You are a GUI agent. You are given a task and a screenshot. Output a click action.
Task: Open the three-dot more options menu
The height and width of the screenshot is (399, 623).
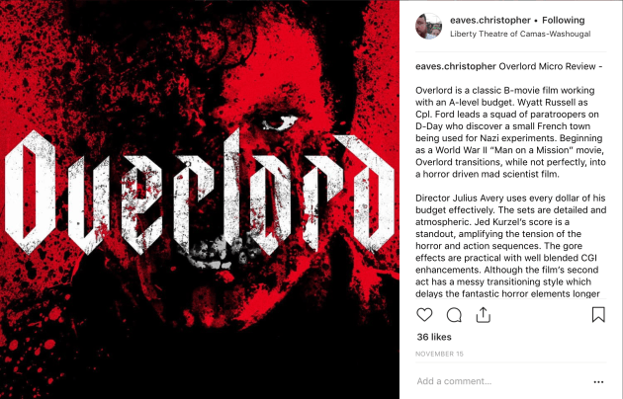(x=598, y=382)
